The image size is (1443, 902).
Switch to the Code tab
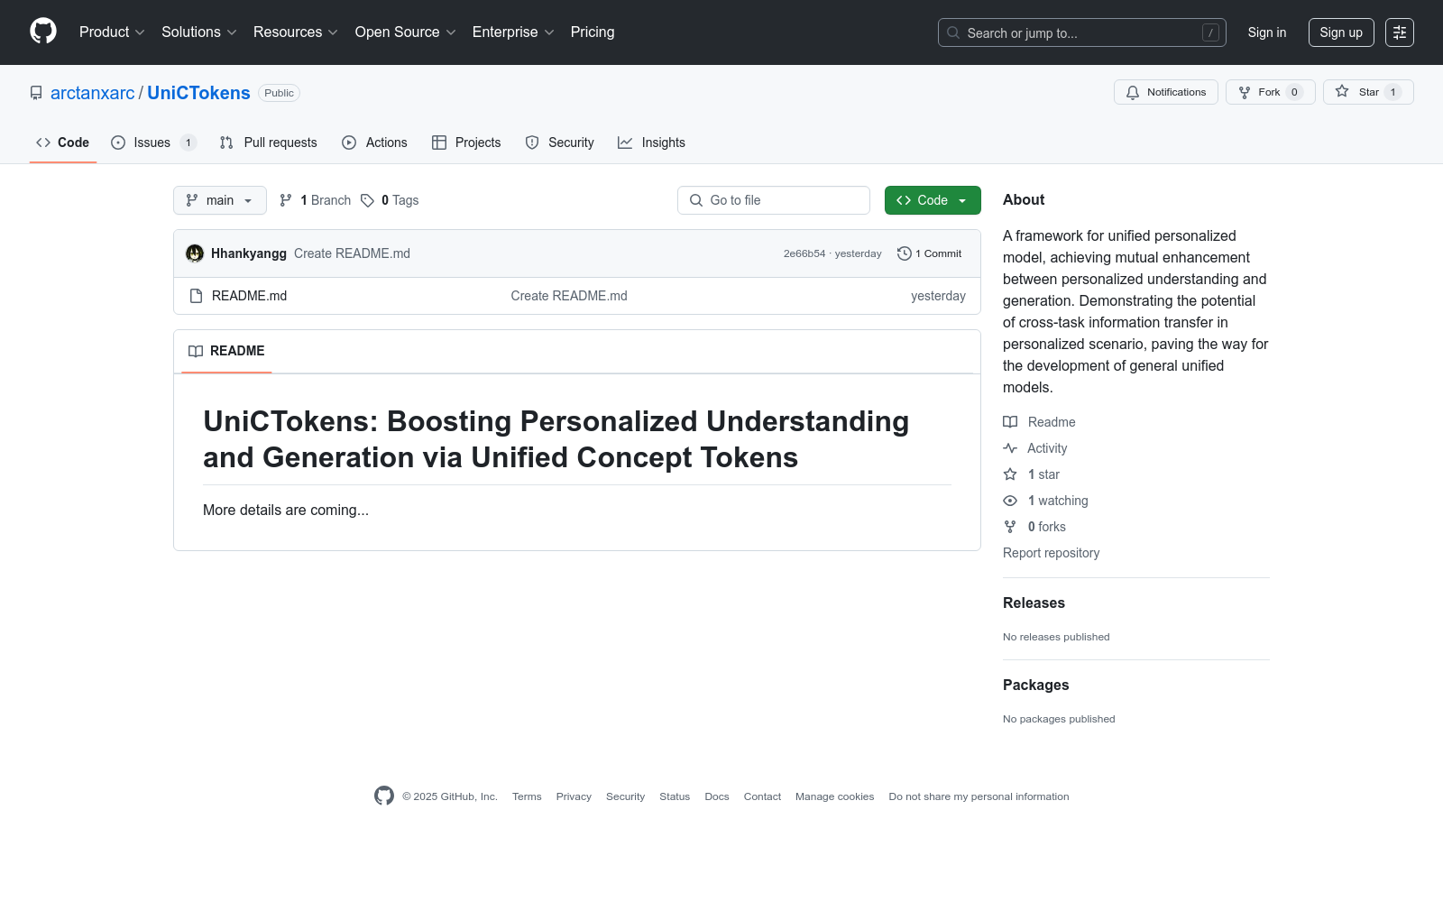(63, 143)
